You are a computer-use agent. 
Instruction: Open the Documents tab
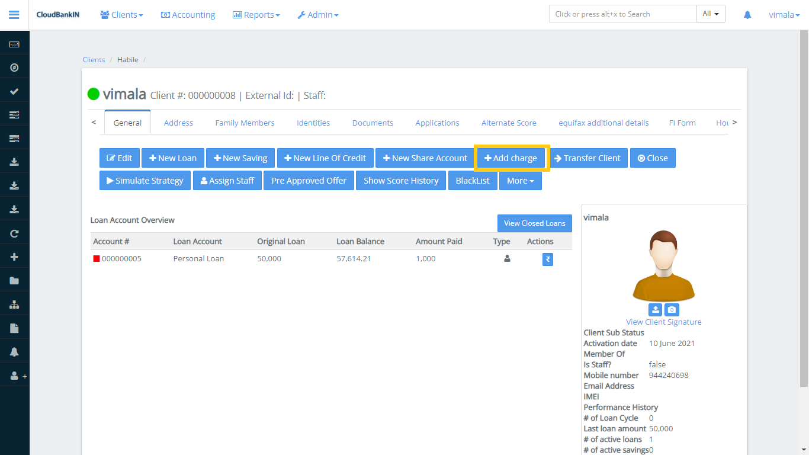click(x=373, y=123)
